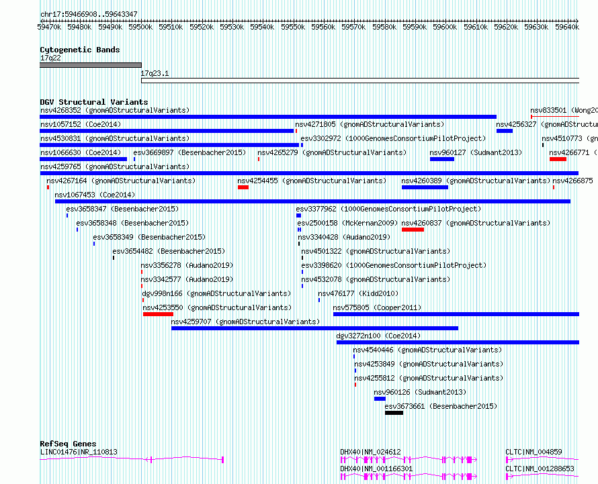
Task: Click the DHX40|NM_024612 gene label
Action: click(370, 452)
